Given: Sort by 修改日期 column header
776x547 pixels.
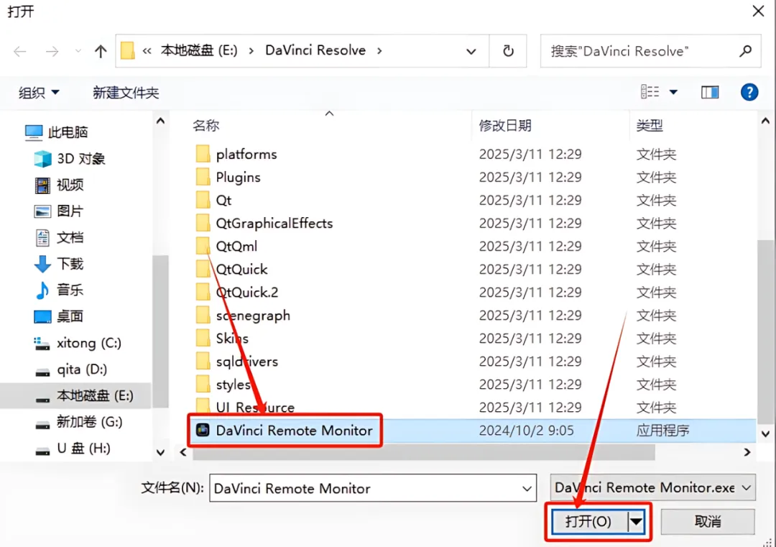Looking at the screenshot, I should click(x=505, y=126).
